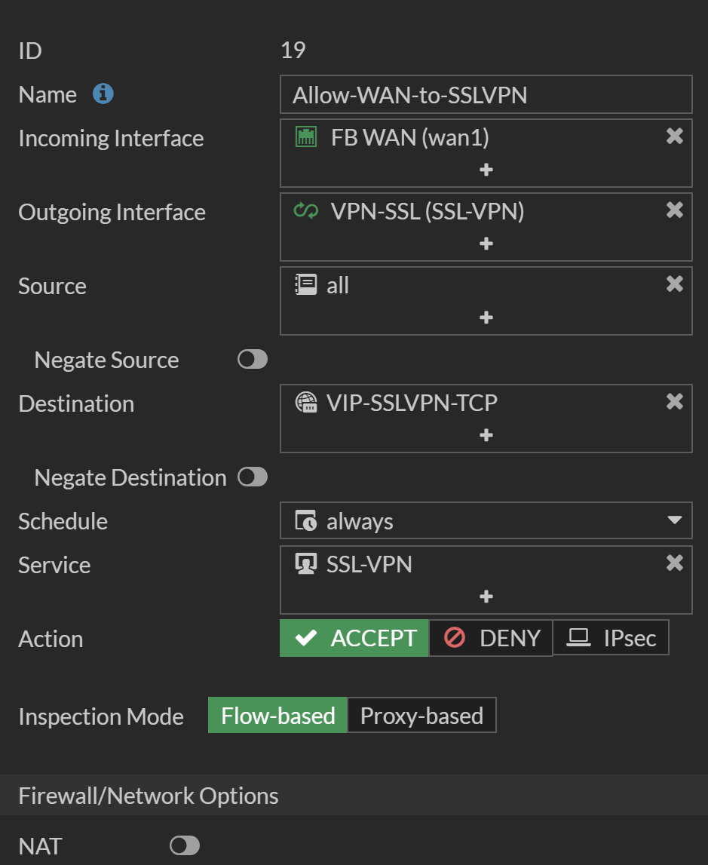Remove VIP-SSLVPN-TCP from Destination
Image resolution: width=708 pixels, height=865 pixels.
(674, 401)
